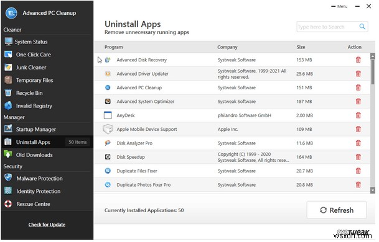Click the Advanced PC Cleanup logo icon
Viewport: 379px width, 242px height.
[x=11, y=13]
